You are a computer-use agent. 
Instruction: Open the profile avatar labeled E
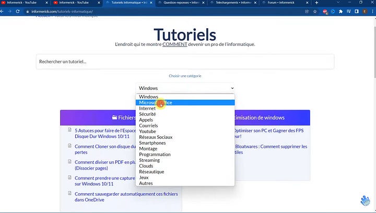coord(365,11)
